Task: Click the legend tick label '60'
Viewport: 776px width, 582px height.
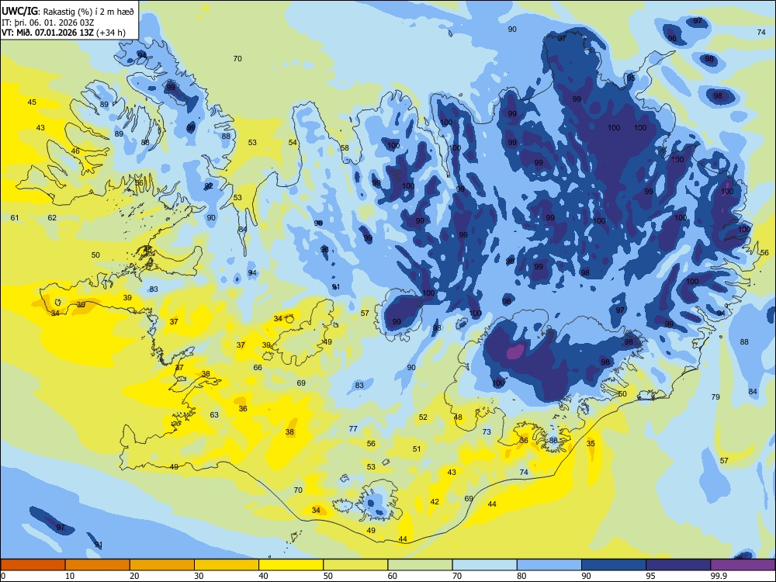Action: tap(393, 576)
